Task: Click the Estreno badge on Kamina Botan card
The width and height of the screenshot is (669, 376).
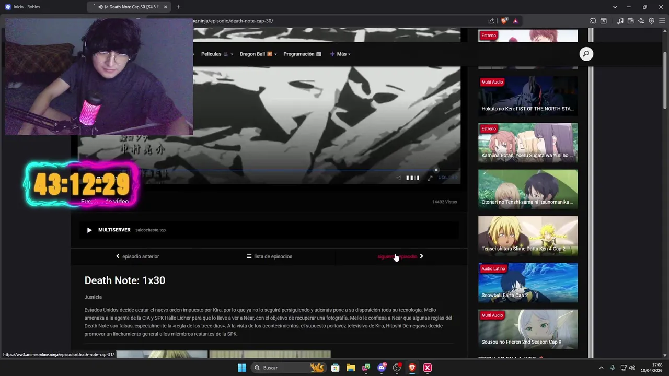Action: (x=489, y=128)
